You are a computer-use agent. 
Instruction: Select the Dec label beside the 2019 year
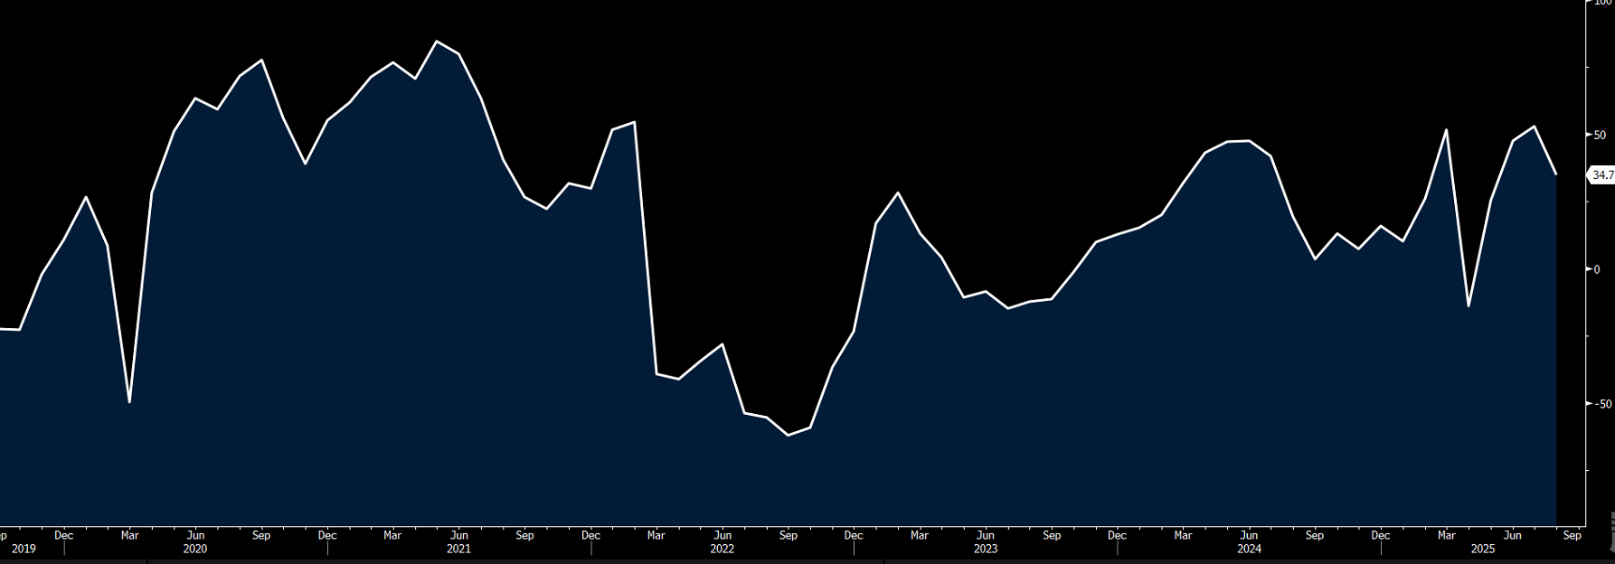(x=63, y=535)
